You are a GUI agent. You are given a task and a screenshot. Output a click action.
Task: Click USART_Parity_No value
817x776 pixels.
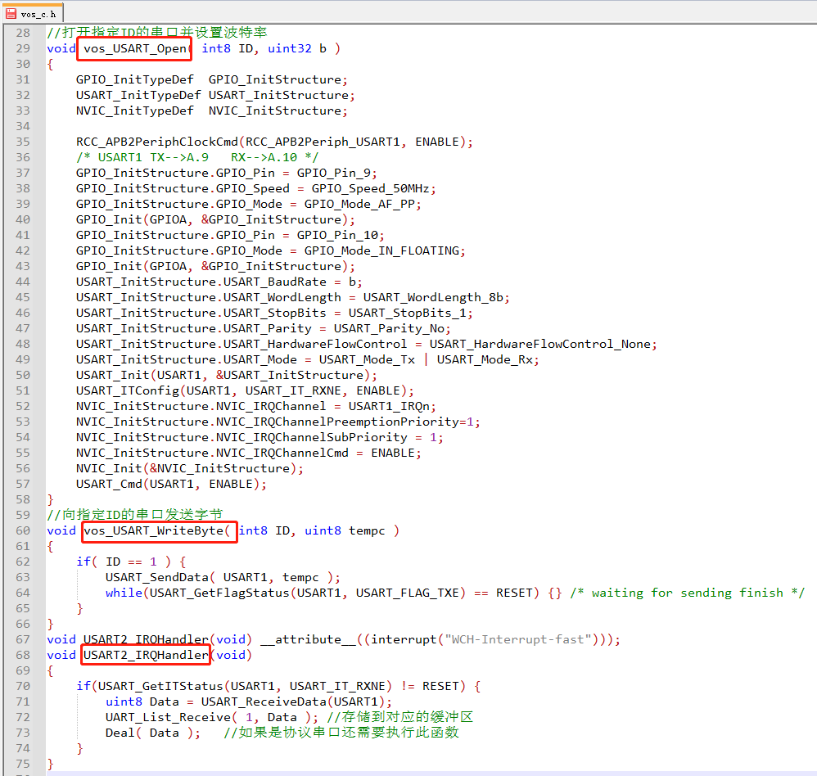pyautogui.click(x=389, y=329)
